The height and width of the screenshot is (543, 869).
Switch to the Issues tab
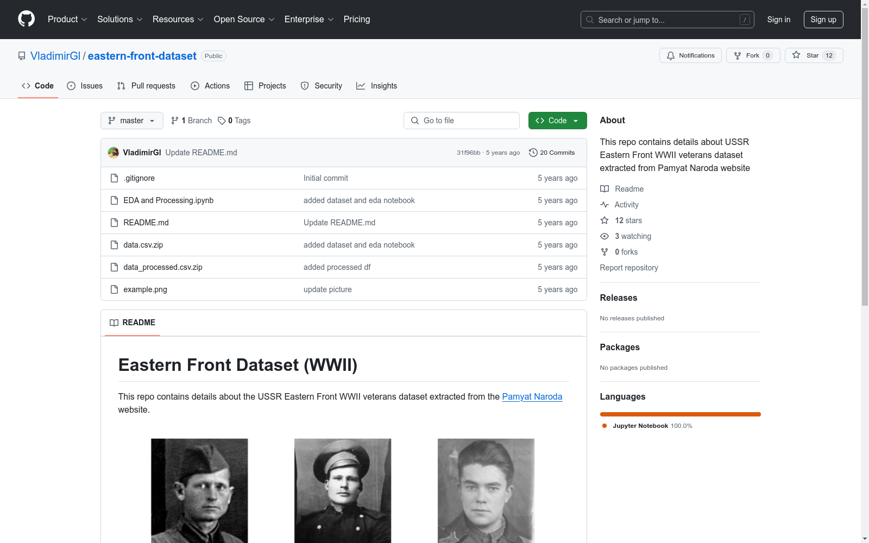click(85, 86)
